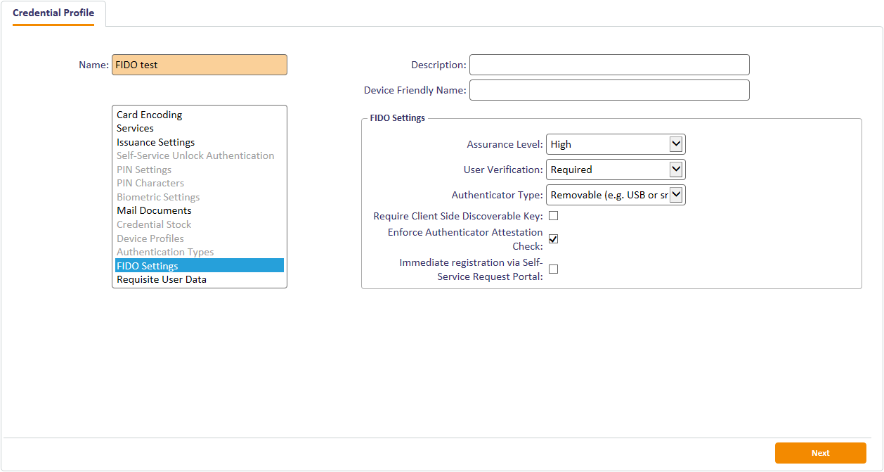
Task: Click the Name field containing FIDO test
Action: coord(199,65)
